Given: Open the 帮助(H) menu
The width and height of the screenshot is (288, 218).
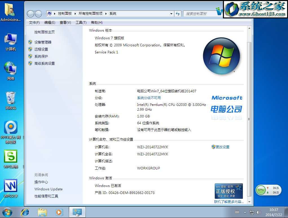Looking at the screenshot, I should pos(97,22).
